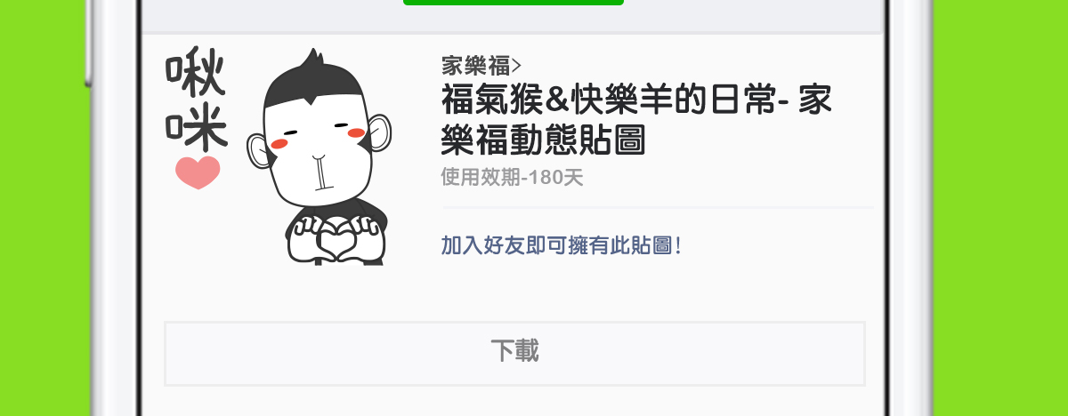Click the monkey's closed eyes
The height and width of the screenshot is (416, 1068).
coord(317,124)
